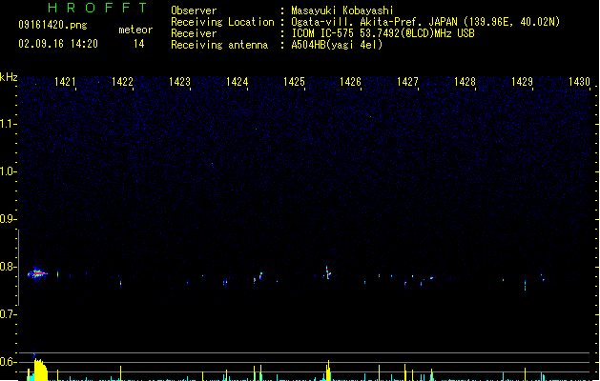Screen dimensions: 600x381
Task: Click the 1421 time axis label
Action: [x=65, y=82]
